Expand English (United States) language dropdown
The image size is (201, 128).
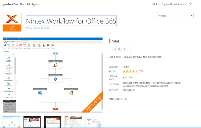(x=174, y=4)
